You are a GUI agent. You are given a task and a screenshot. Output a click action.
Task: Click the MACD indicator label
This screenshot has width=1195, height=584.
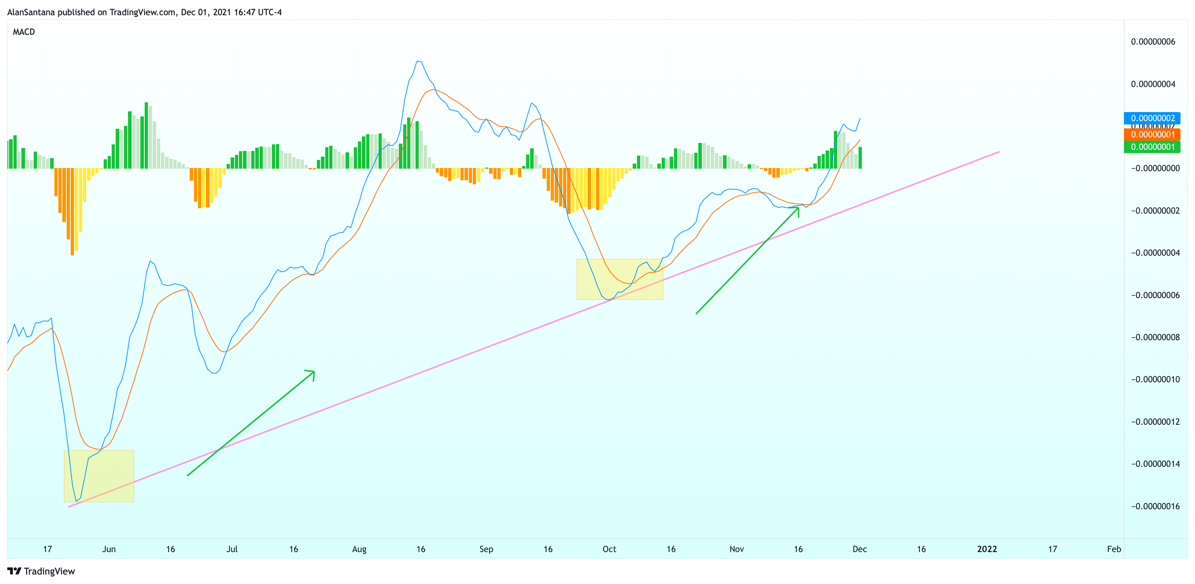(x=24, y=32)
